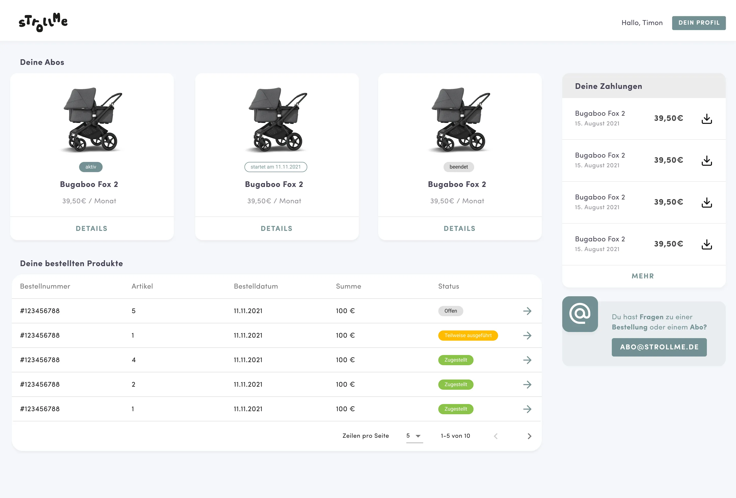This screenshot has width=736, height=498.
Task: Open the Zeilen pro Seite dropdown
Action: pyautogui.click(x=415, y=436)
